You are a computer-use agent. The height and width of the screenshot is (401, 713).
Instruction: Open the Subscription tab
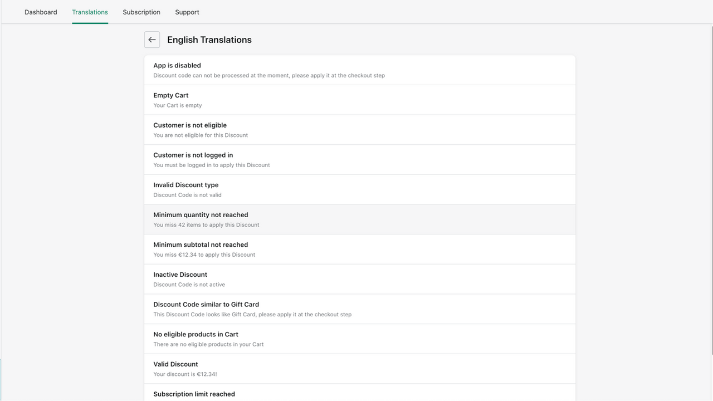pos(141,12)
